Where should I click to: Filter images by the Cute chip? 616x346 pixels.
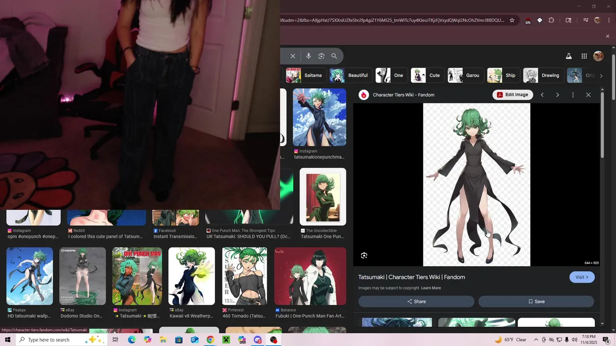[427, 75]
